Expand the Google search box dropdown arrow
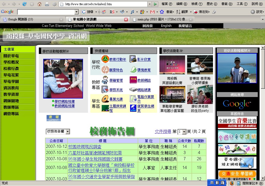This screenshot has height=186, width=265. click(77, 12)
